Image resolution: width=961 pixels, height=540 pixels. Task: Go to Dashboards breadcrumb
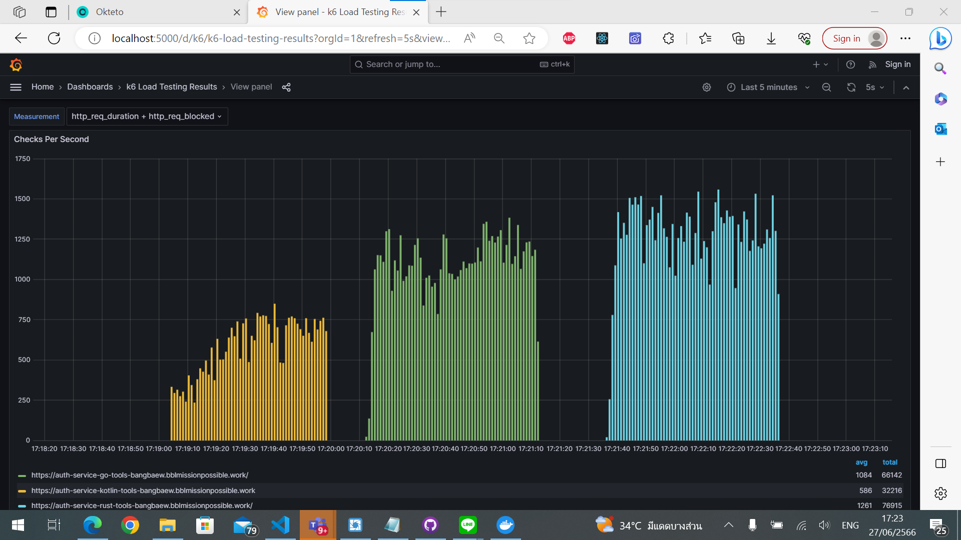point(90,87)
